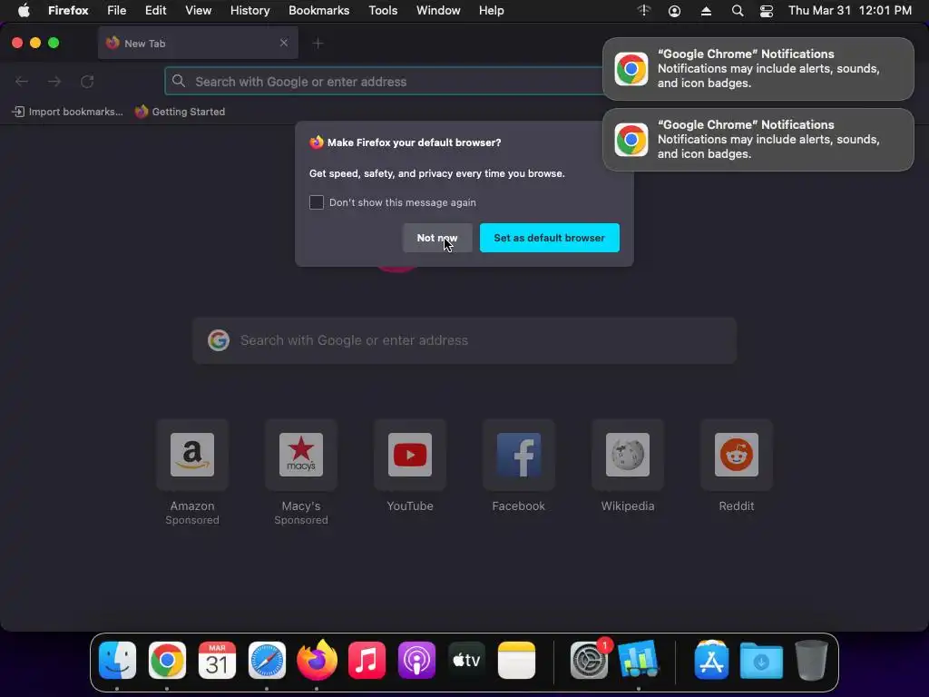Close the New Tab tab
The height and width of the screenshot is (697, 929).
[284, 43]
